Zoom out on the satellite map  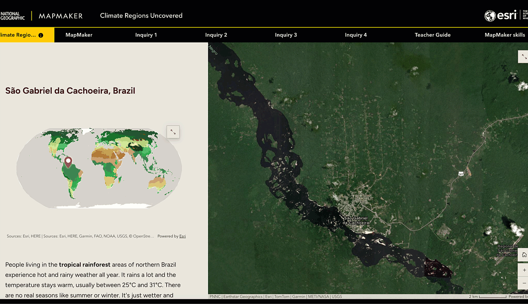(524, 283)
